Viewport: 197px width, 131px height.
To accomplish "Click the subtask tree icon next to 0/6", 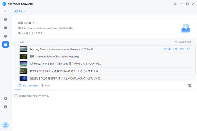I will pos(19,33).
